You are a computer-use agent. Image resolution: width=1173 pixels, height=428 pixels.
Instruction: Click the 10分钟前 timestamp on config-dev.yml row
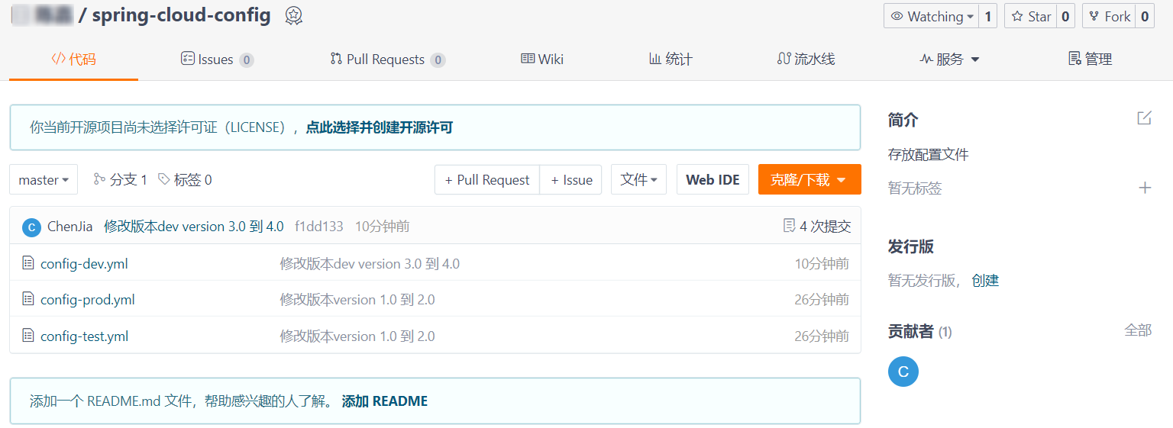[822, 264]
